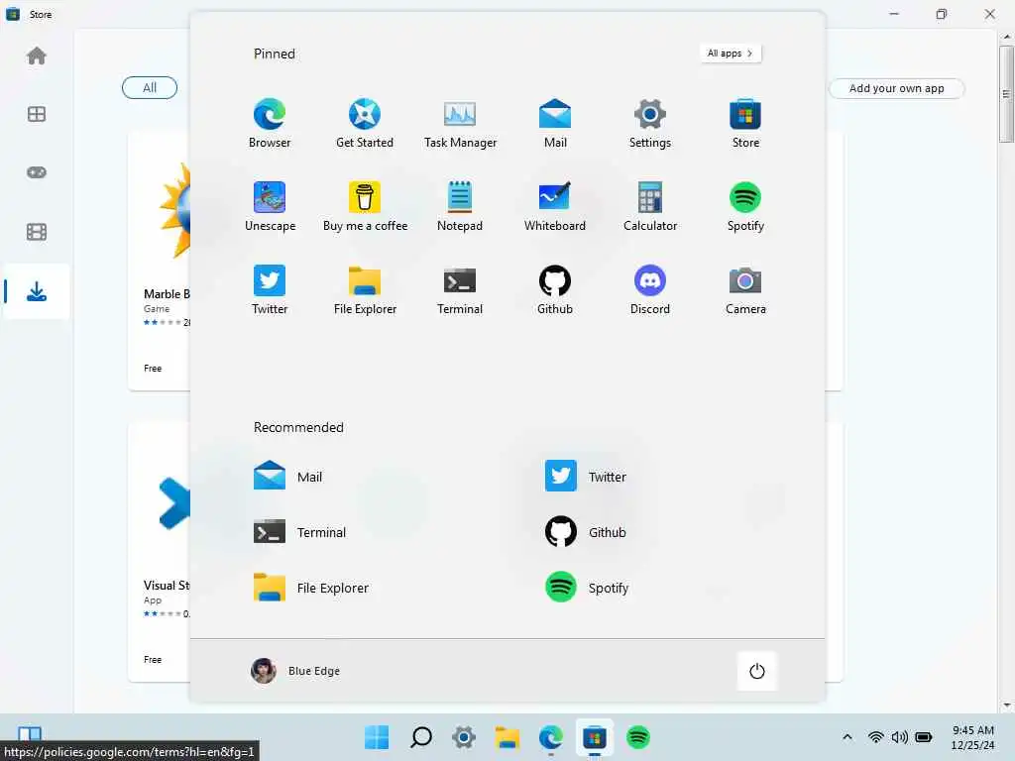Open Terminal in Recommended section

point(299,532)
